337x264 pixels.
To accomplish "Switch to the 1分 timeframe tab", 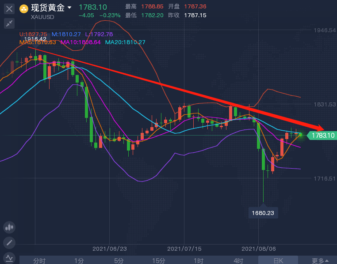I will click(x=79, y=260).
